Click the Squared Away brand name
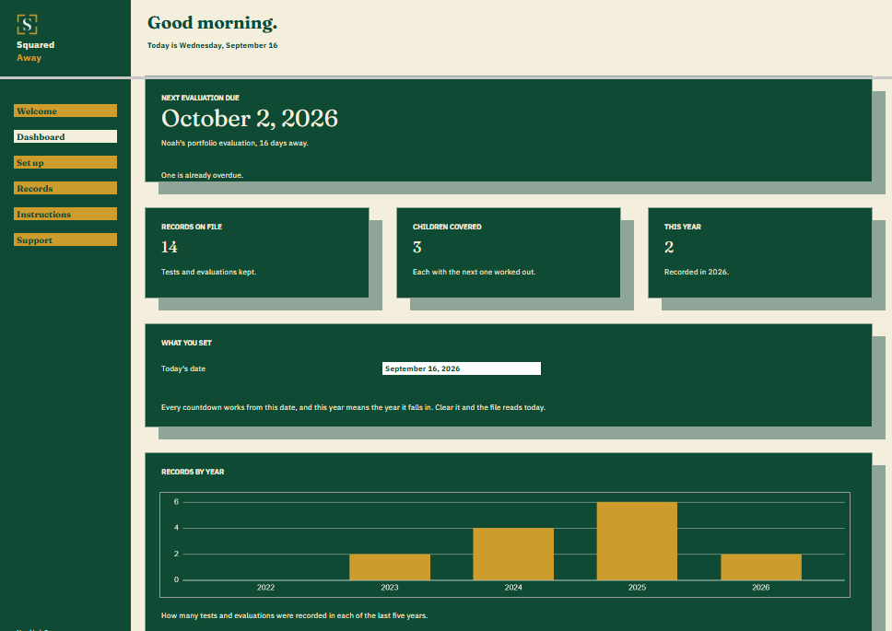 coord(35,52)
